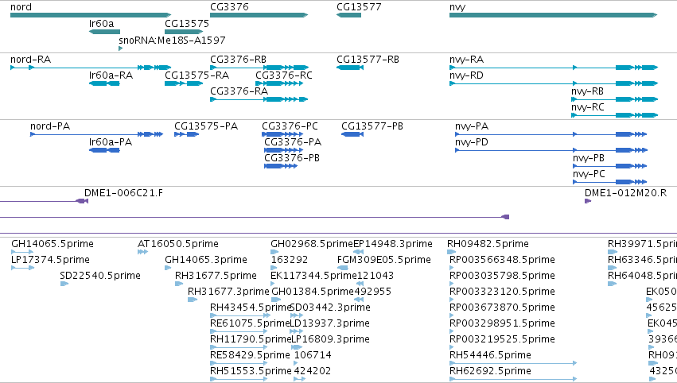Click the CG13577-RB transcript
Screen dimensions: 677x383
350,68
